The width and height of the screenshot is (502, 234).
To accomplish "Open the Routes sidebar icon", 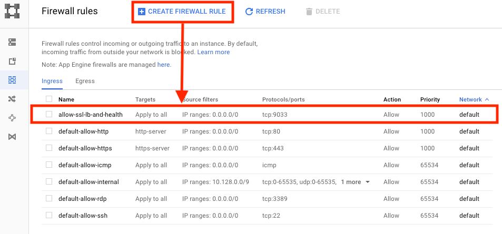I will pos(13,99).
